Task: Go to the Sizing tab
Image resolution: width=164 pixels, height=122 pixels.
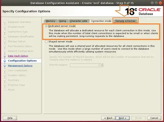Action: click(63, 21)
